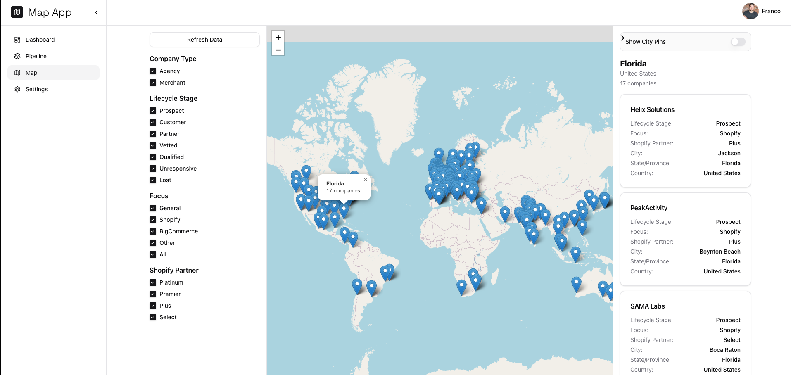
Task: Uncheck Select under Shopify Partner
Action: click(x=152, y=317)
